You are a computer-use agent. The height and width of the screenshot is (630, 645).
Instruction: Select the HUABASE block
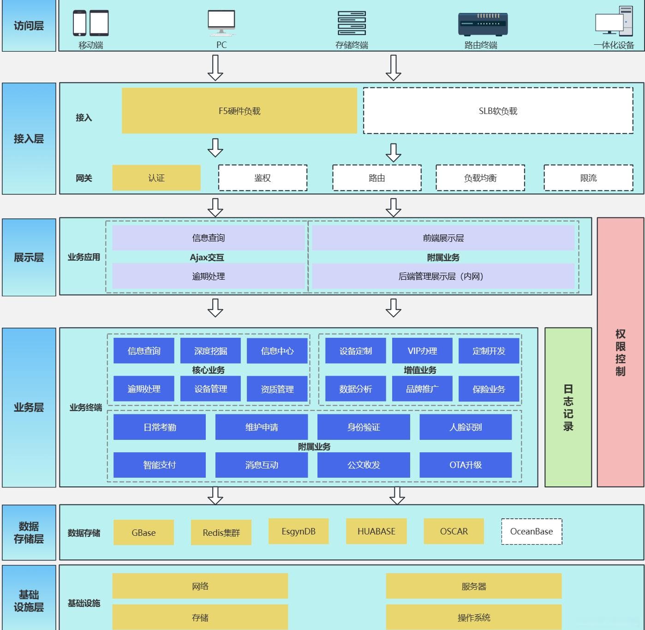(376, 531)
